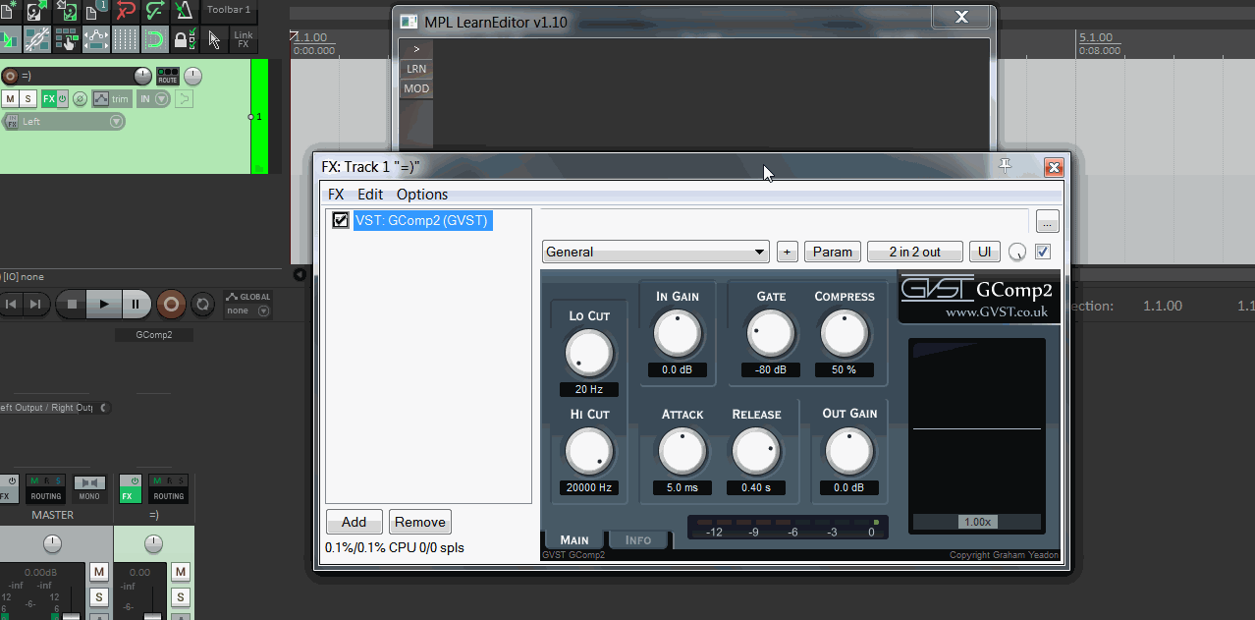Viewport: 1255px width, 620px height.
Task: Open the green FX button on track 1
Action: pyautogui.click(x=49, y=99)
